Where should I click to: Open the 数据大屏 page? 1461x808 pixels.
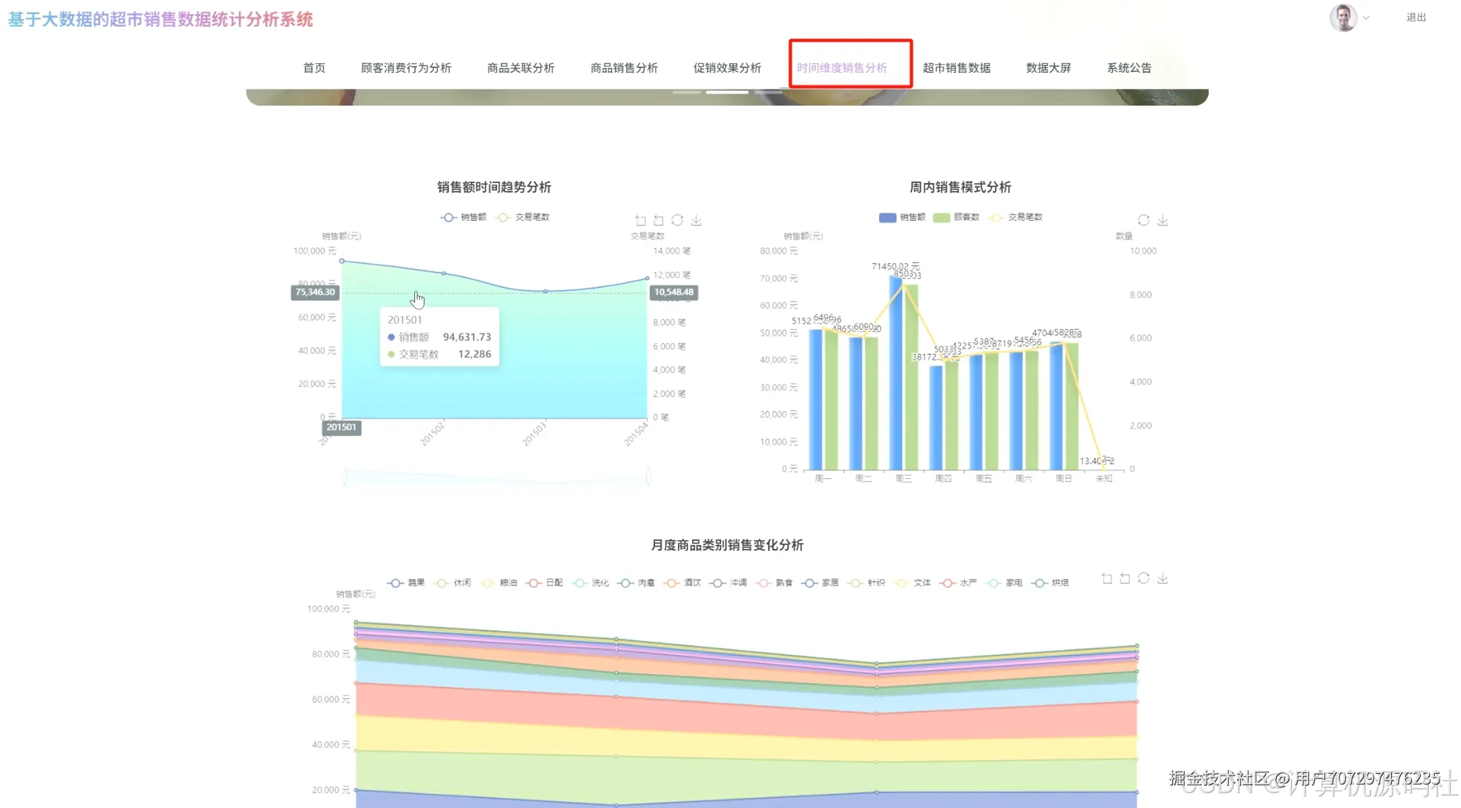pyautogui.click(x=1048, y=68)
